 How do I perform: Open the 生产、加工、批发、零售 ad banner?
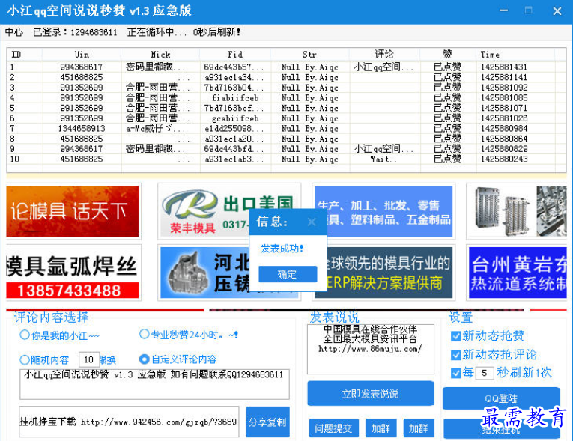coord(383,211)
